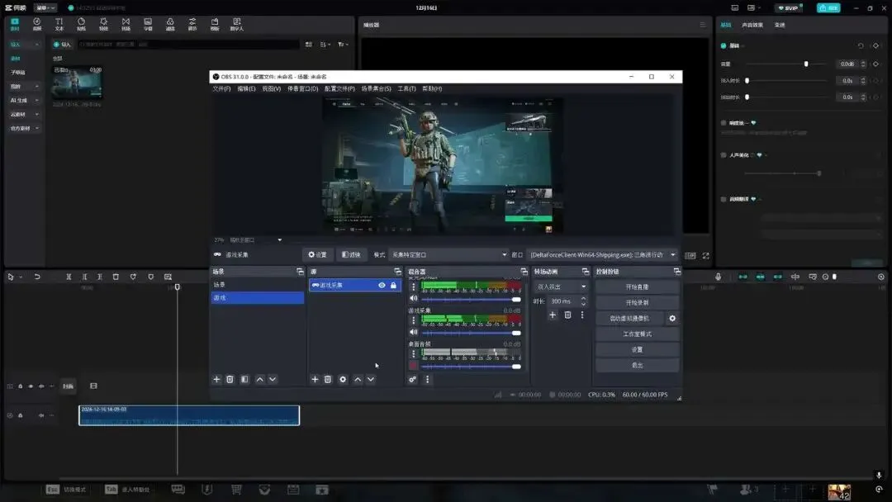Image resolution: width=892 pixels, height=502 pixels.
Task: Click the 时长 300 ms duration field in OBS
Action: point(567,301)
